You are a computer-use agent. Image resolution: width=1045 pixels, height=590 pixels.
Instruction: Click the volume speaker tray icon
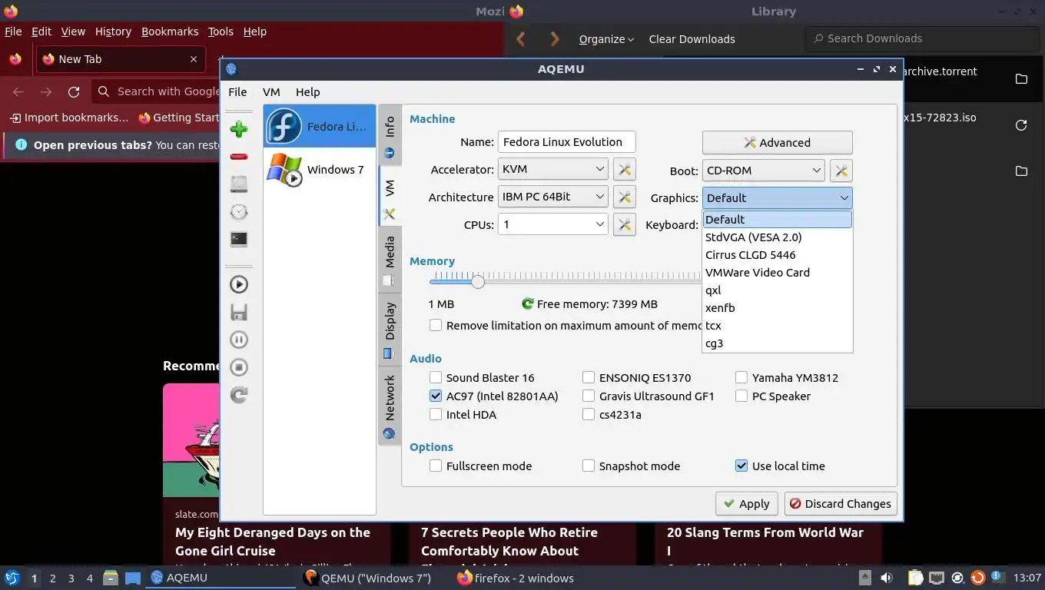coord(887,578)
